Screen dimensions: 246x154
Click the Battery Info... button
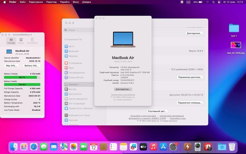pyautogui.click(x=32, y=66)
